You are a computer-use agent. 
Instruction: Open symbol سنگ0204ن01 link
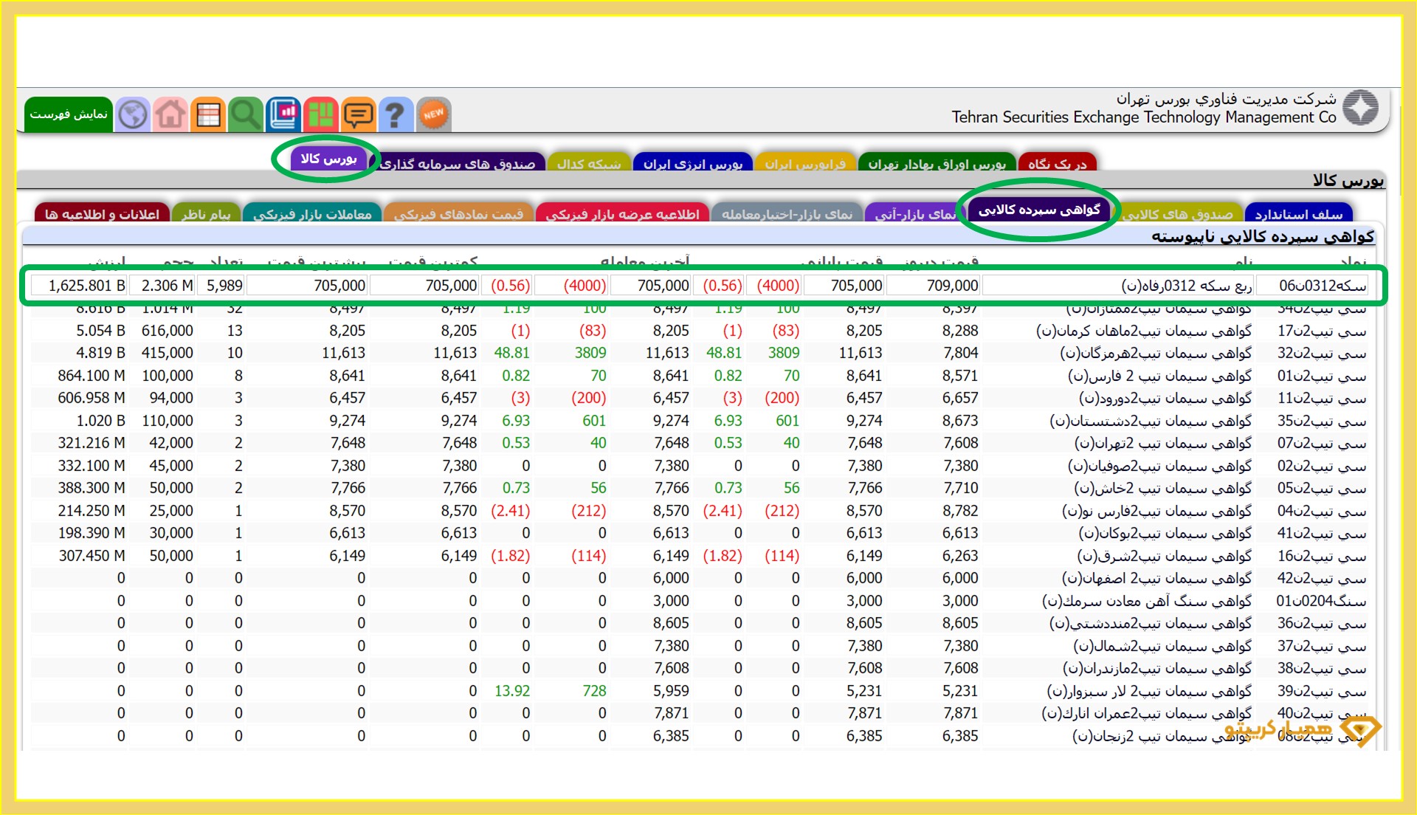1322,601
